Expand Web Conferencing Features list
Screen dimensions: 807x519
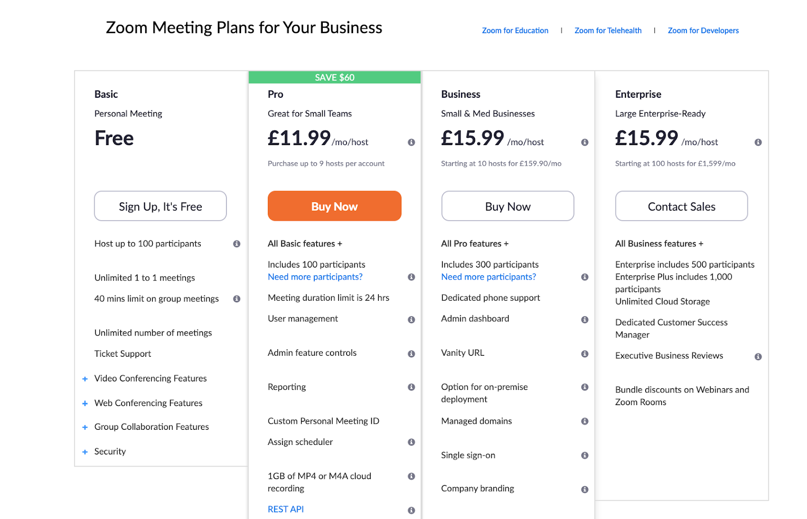click(85, 404)
